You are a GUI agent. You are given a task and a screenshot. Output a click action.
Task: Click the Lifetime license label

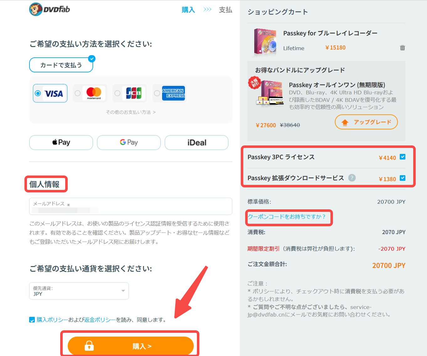[294, 48]
